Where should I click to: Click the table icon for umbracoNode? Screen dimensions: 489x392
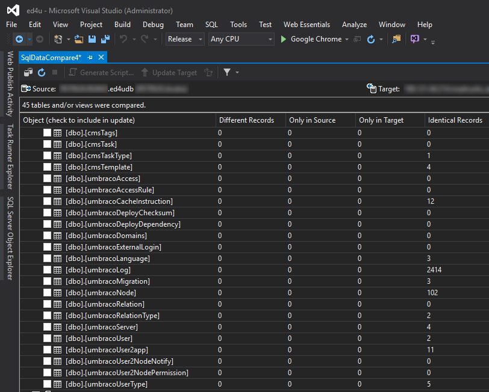(57, 293)
